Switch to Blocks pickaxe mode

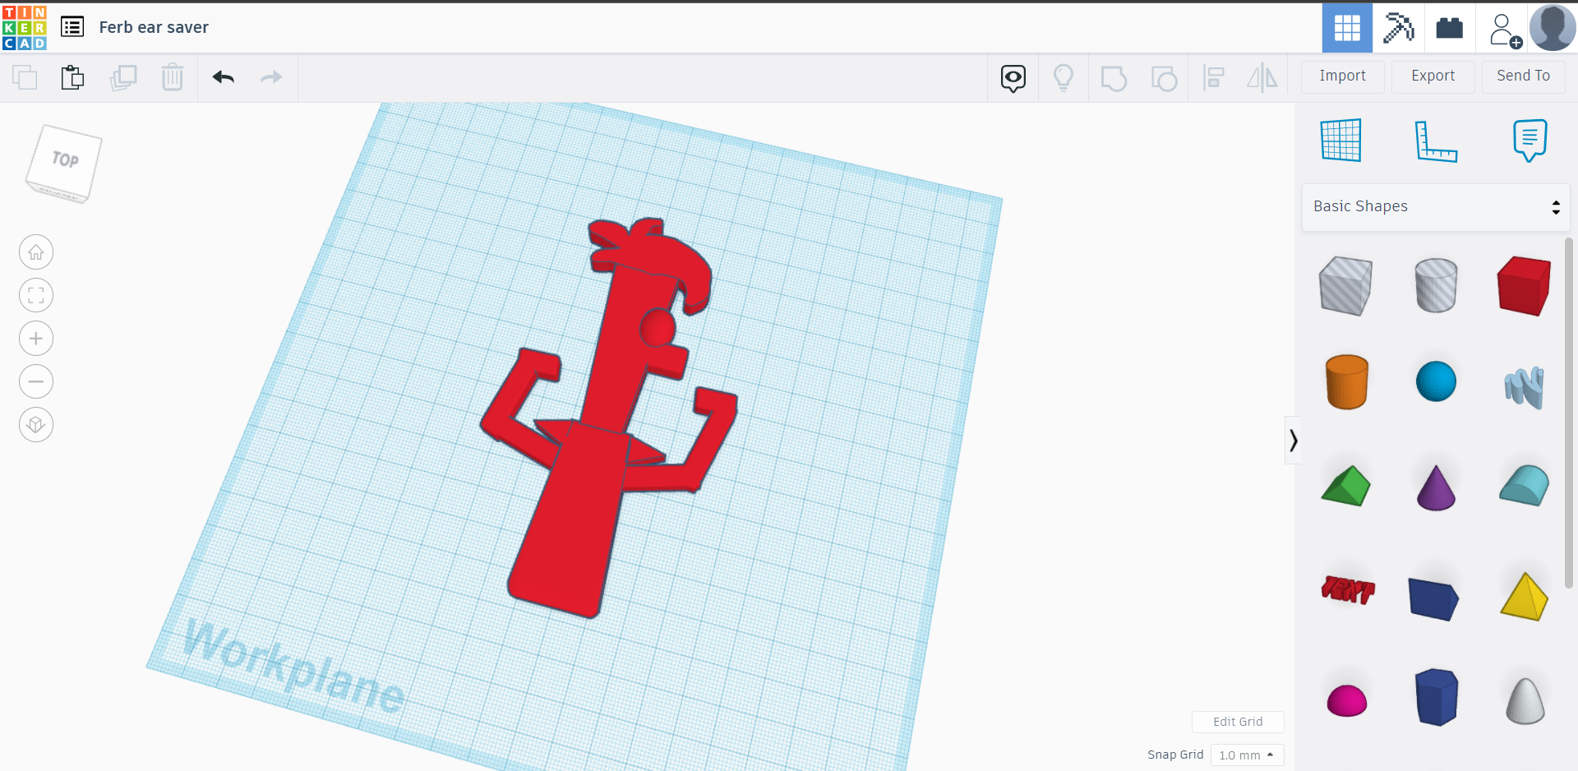[1398, 27]
